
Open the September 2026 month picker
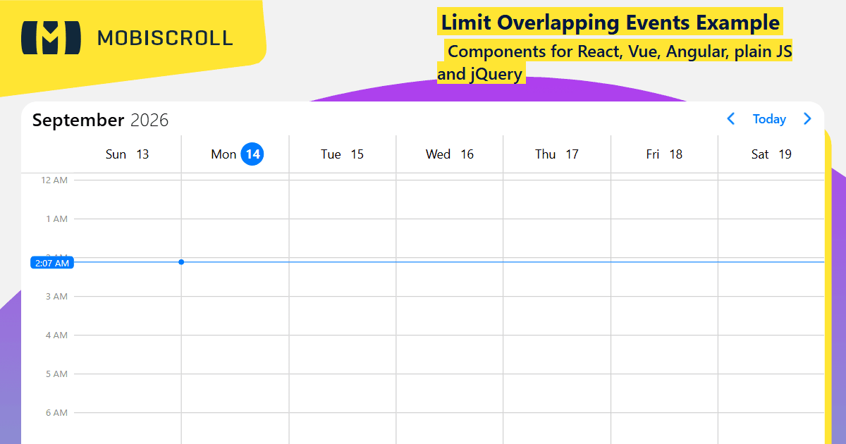click(101, 120)
